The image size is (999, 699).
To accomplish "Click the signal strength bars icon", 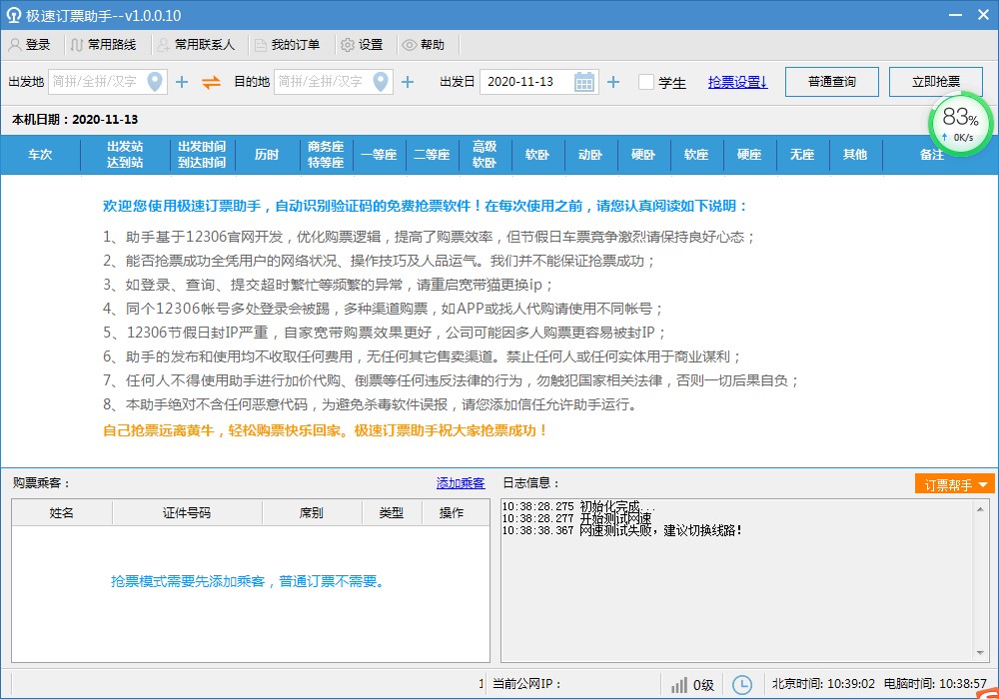I will [679, 685].
